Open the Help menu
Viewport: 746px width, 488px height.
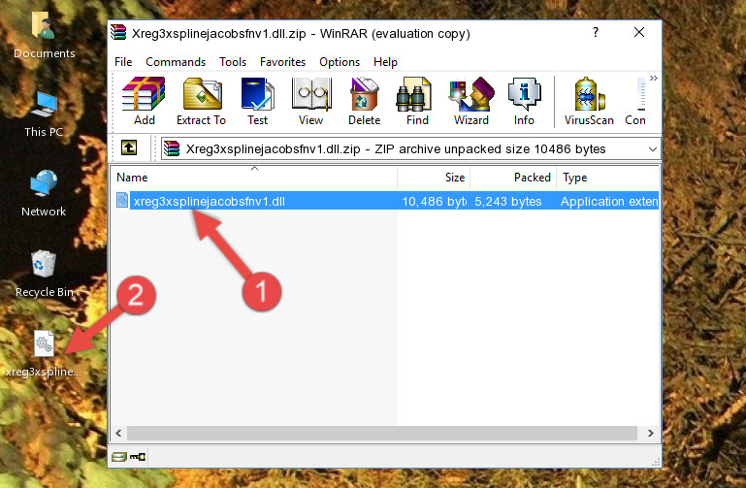pos(385,62)
